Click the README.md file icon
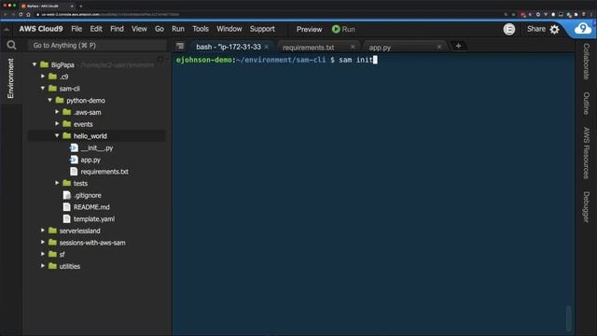The image size is (597, 336). pyautogui.click(x=66, y=207)
